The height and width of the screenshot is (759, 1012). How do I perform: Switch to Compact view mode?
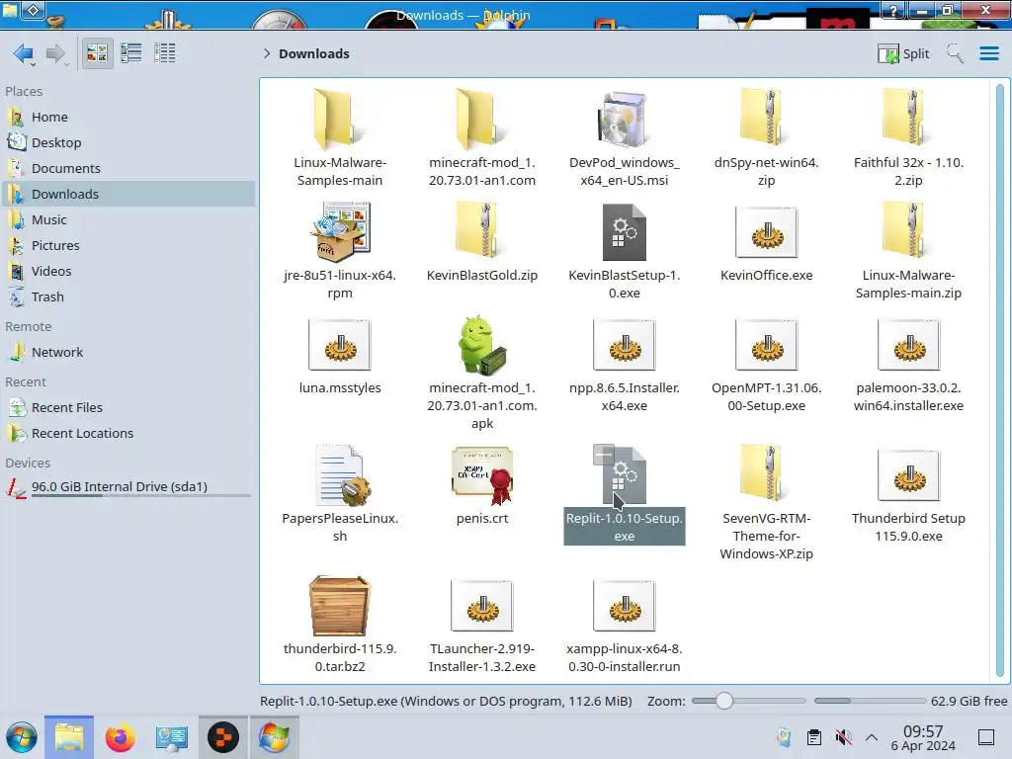coord(131,53)
